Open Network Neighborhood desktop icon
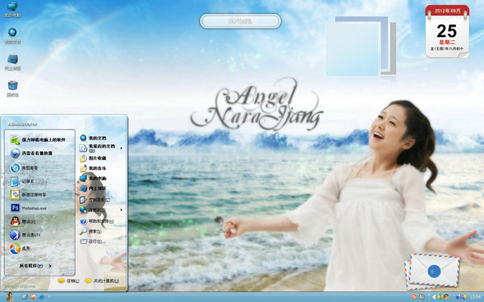The width and height of the screenshot is (484, 302). tap(12, 62)
